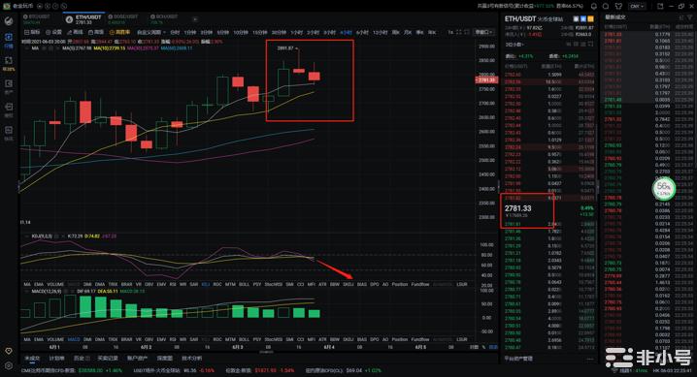The width and height of the screenshot is (697, 377).
Task: Open the trade records bottom tab
Action: (x=108, y=358)
